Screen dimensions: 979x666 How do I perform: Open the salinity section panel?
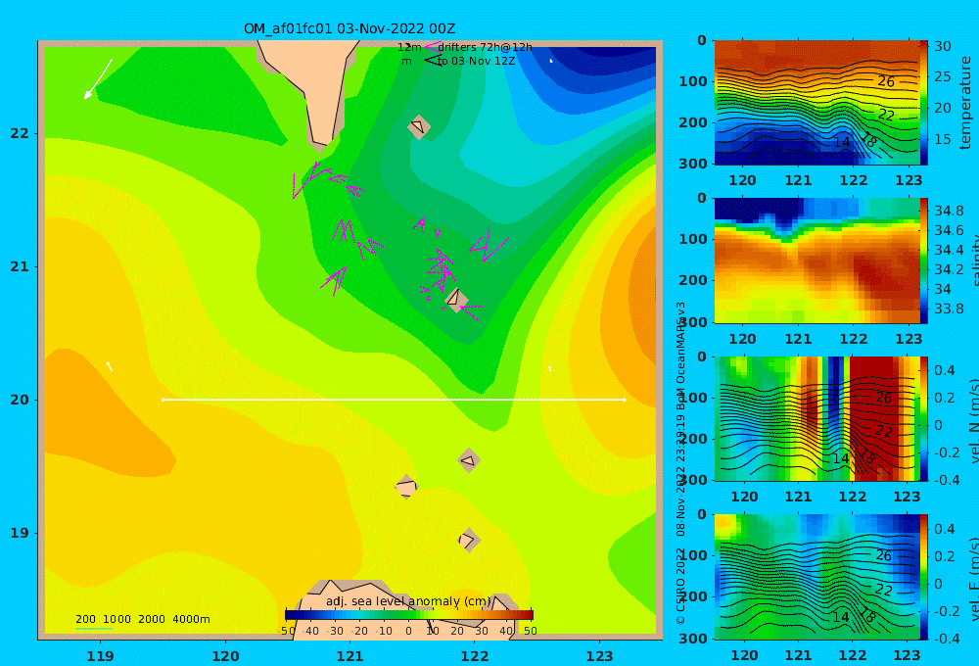(816, 261)
